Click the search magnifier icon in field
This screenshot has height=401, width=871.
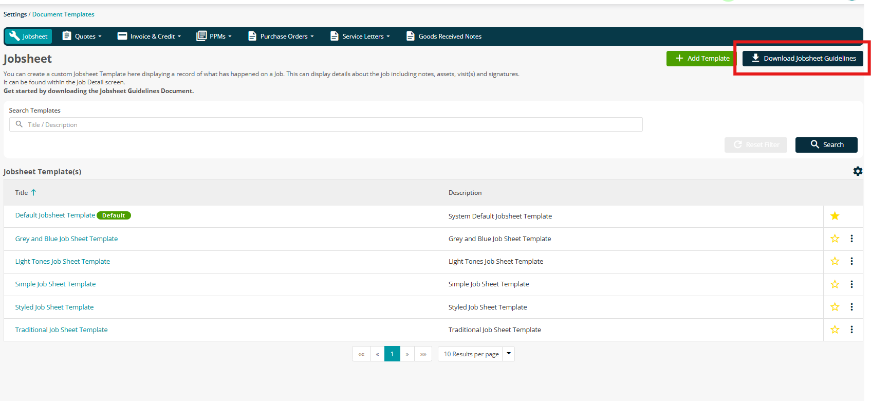coord(19,124)
